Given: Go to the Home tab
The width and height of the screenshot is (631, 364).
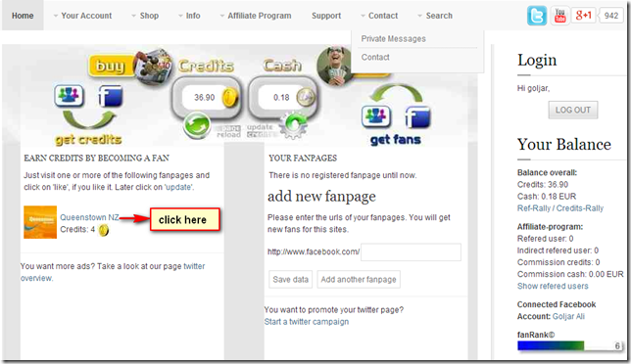Looking at the screenshot, I should pos(23,16).
